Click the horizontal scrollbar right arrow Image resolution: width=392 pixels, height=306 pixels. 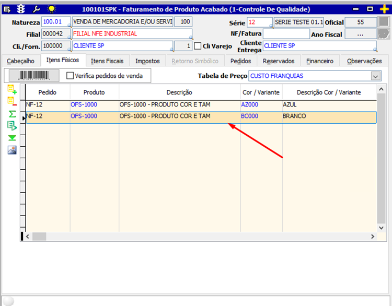[373, 237]
